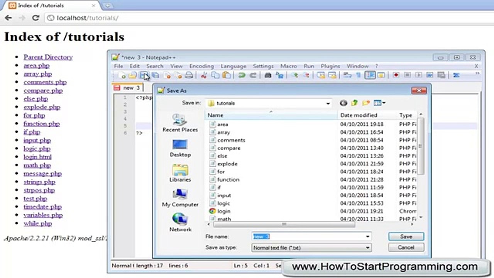Click the Stop Recording macro icon
The width and height of the screenshot is (494, 278).
[x=407, y=75]
